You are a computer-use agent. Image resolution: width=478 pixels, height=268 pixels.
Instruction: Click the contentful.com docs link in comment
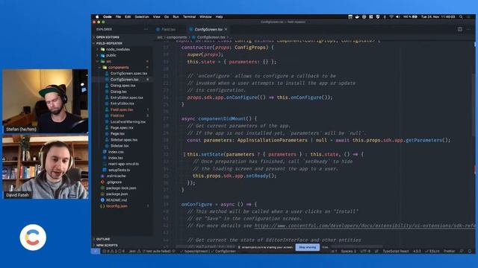(364, 226)
